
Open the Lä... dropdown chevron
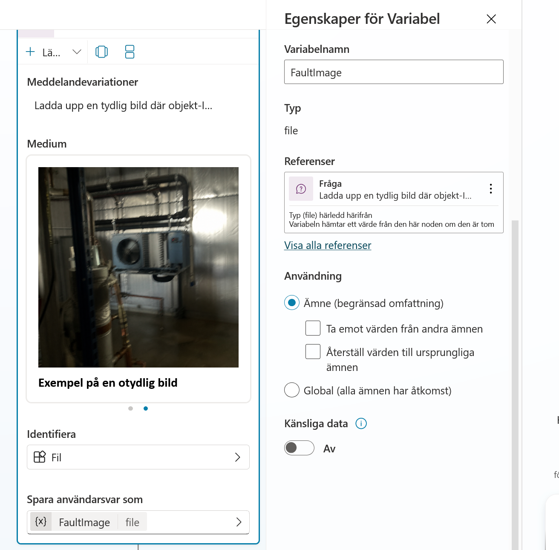tap(77, 52)
